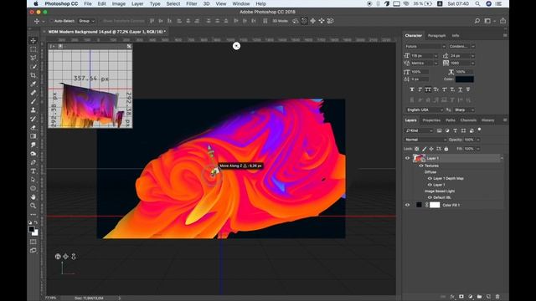Select the Scale 3D Object mode icon
The image size is (536, 301).
[x=330, y=21]
